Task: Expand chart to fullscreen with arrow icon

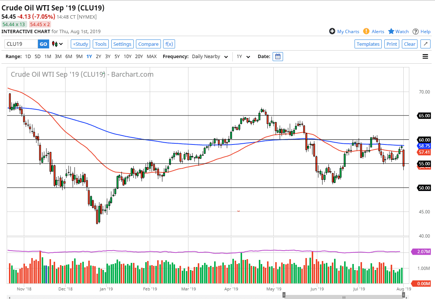Action: tap(425, 44)
